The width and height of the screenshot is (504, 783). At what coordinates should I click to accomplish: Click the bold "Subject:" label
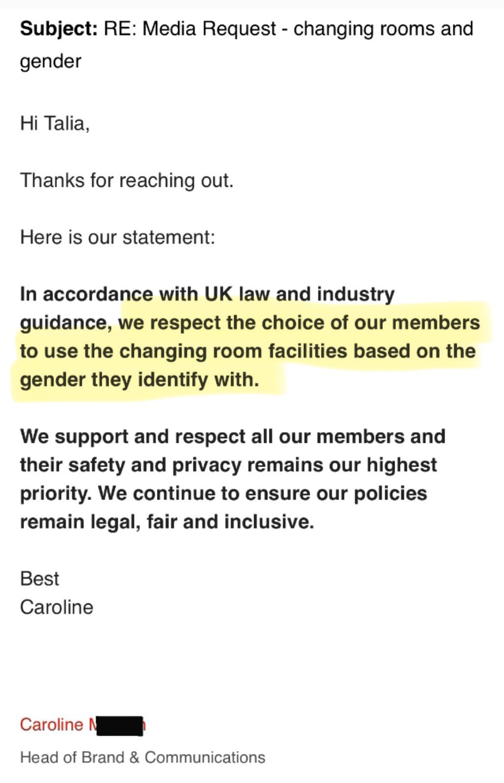[59, 29]
